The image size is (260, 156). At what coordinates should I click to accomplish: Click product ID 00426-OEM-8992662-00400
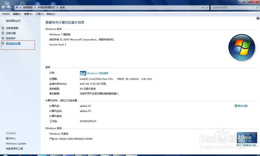click(76, 139)
